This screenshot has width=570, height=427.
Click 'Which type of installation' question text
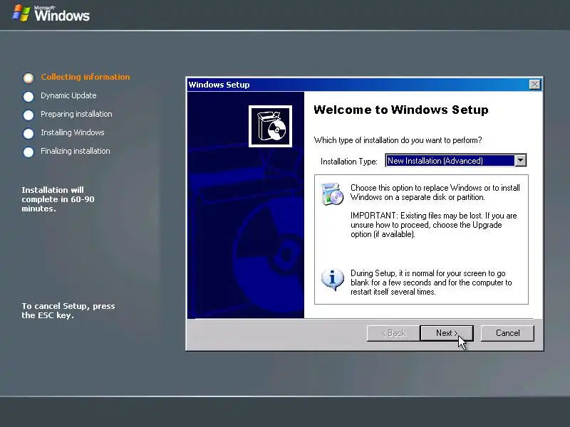click(x=398, y=140)
